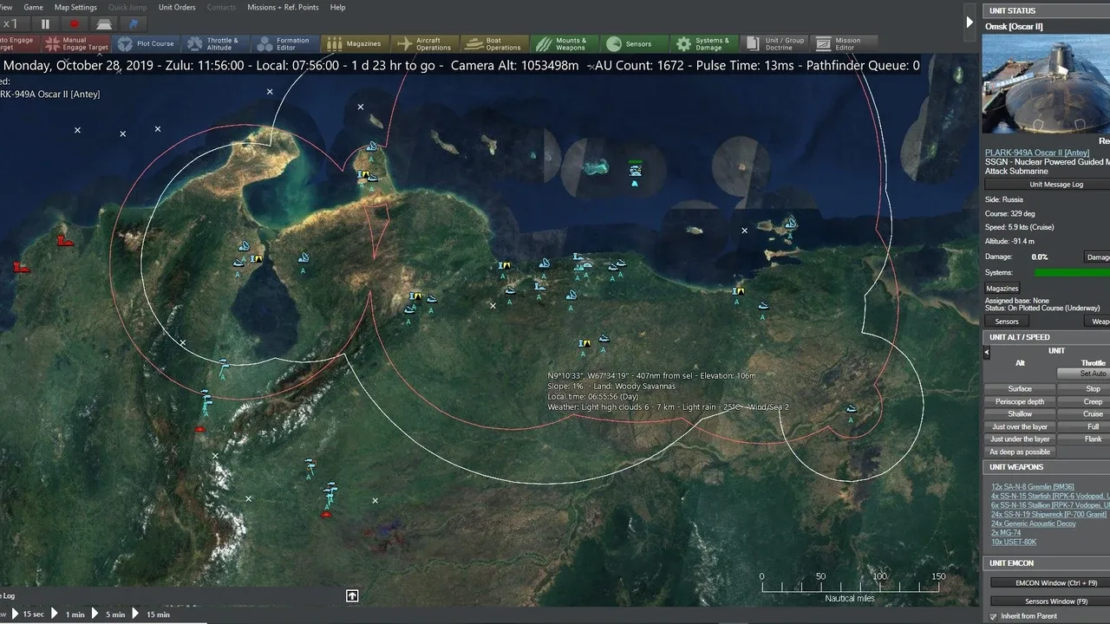Click the Omsk submarine thumbnail photo

(1046, 84)
